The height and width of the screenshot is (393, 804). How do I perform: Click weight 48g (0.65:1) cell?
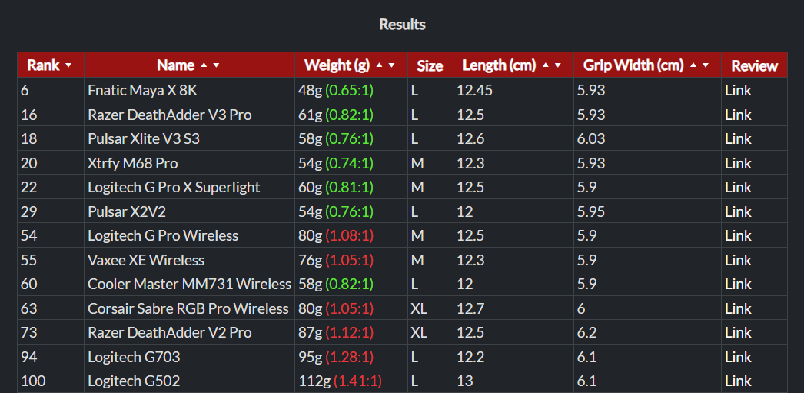coord(351,90)
